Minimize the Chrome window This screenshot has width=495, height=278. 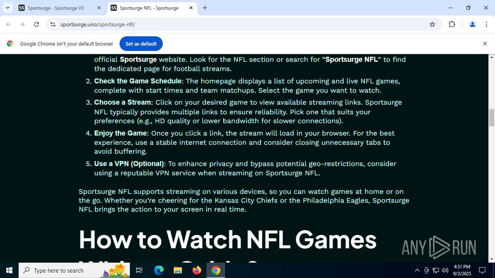[x=451, y=8]
